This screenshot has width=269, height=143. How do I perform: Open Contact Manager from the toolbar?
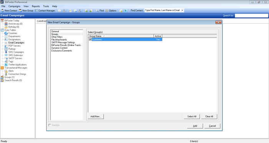click(45, 10)
